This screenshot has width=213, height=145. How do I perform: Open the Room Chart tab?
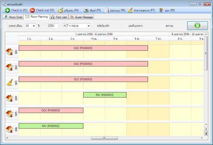pos(13,17)
